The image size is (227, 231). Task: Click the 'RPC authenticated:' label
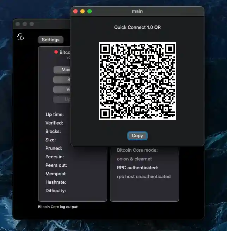click(137, 168)
